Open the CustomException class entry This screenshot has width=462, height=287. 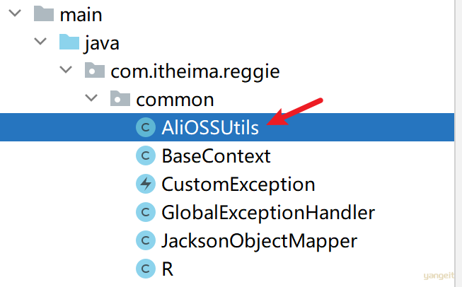point(238,185)
